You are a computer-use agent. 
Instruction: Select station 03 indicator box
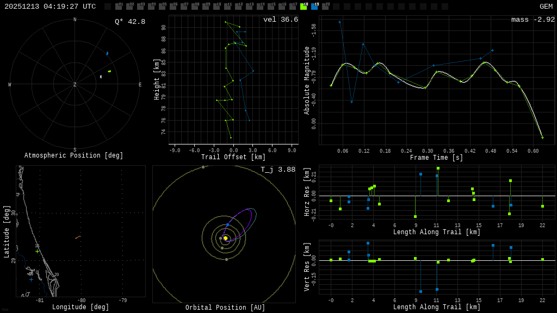140,7
